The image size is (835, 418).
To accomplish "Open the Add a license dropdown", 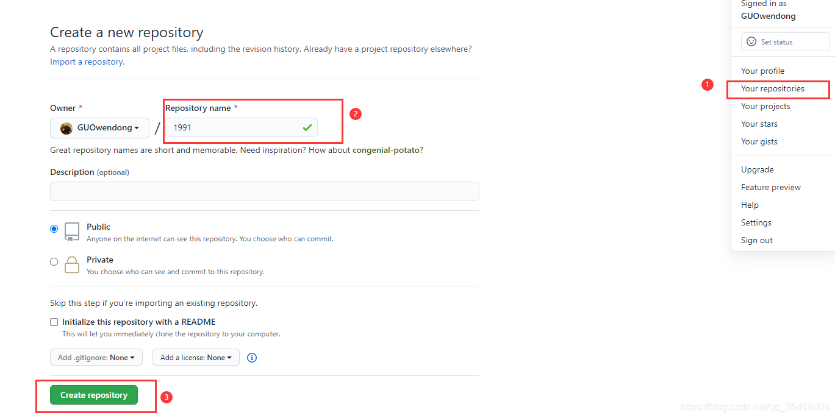I will point(196,358).
